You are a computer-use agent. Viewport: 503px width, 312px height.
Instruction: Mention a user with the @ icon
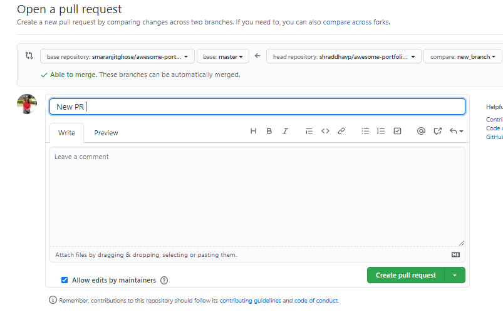point(421,131)
